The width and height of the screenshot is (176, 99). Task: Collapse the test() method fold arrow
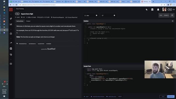tap(86, 77)
